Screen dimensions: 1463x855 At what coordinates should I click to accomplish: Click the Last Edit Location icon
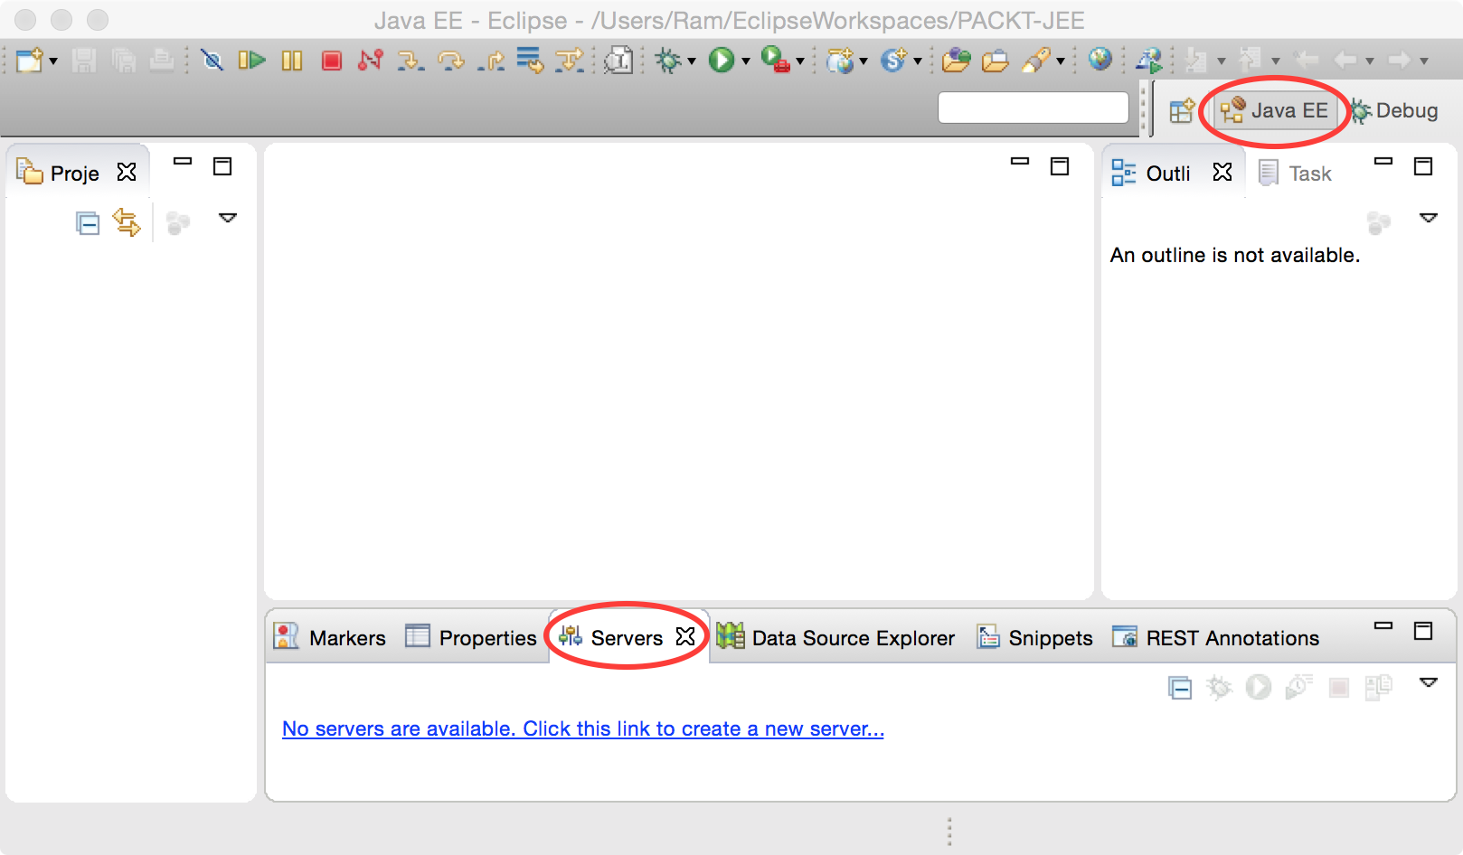pyautogui.click(x=1307, y=61)
